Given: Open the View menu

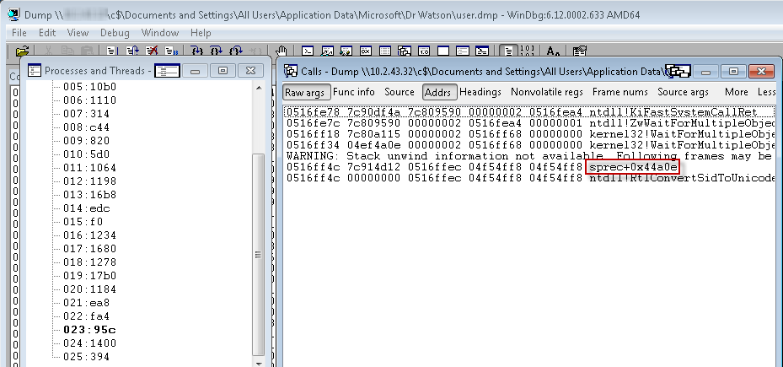Looking at the screenshot, I should click(78, 33).
